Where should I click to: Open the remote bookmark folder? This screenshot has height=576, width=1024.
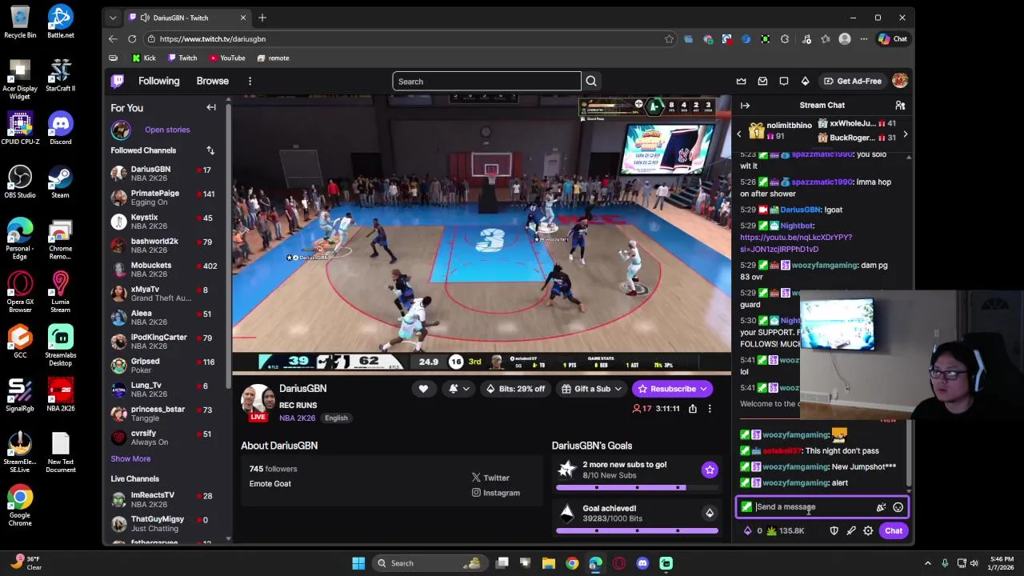(x=273, y=58)
